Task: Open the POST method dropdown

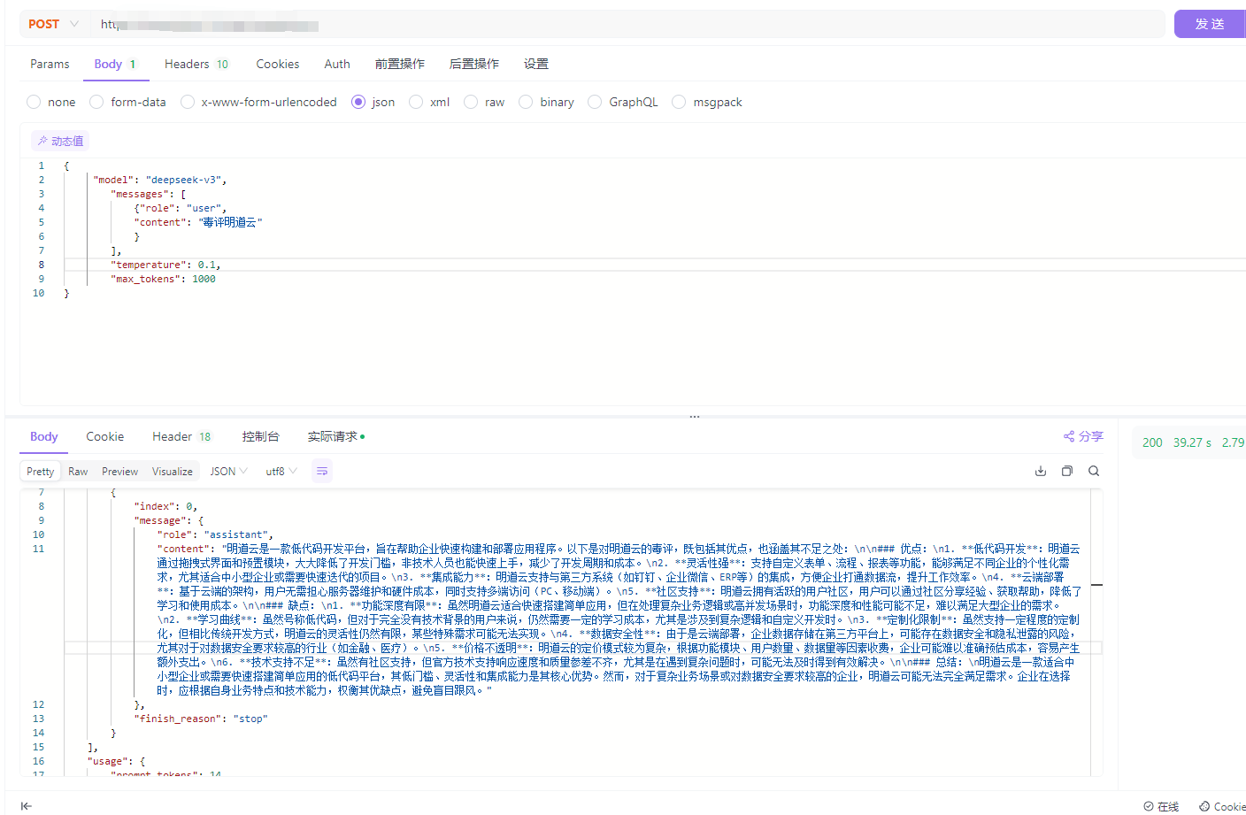Action: pyautogui.click(x=53, y=24)
